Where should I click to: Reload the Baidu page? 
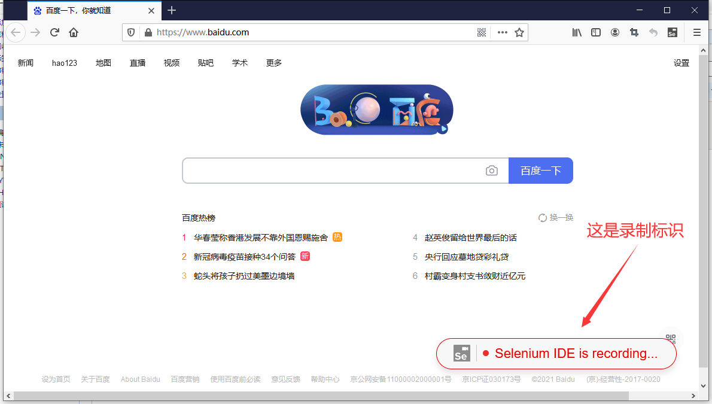(54, 32)
